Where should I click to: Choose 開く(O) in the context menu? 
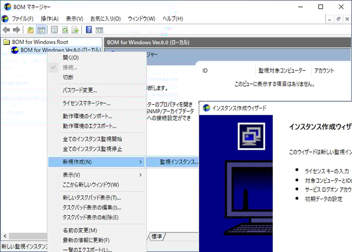coord(97,57)
